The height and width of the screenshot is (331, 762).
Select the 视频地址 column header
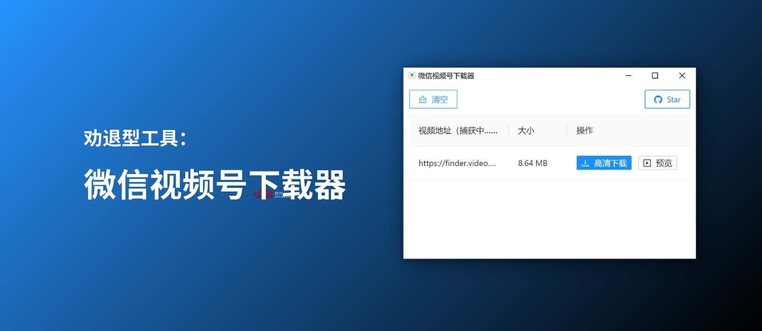click(x=459, y=131)
